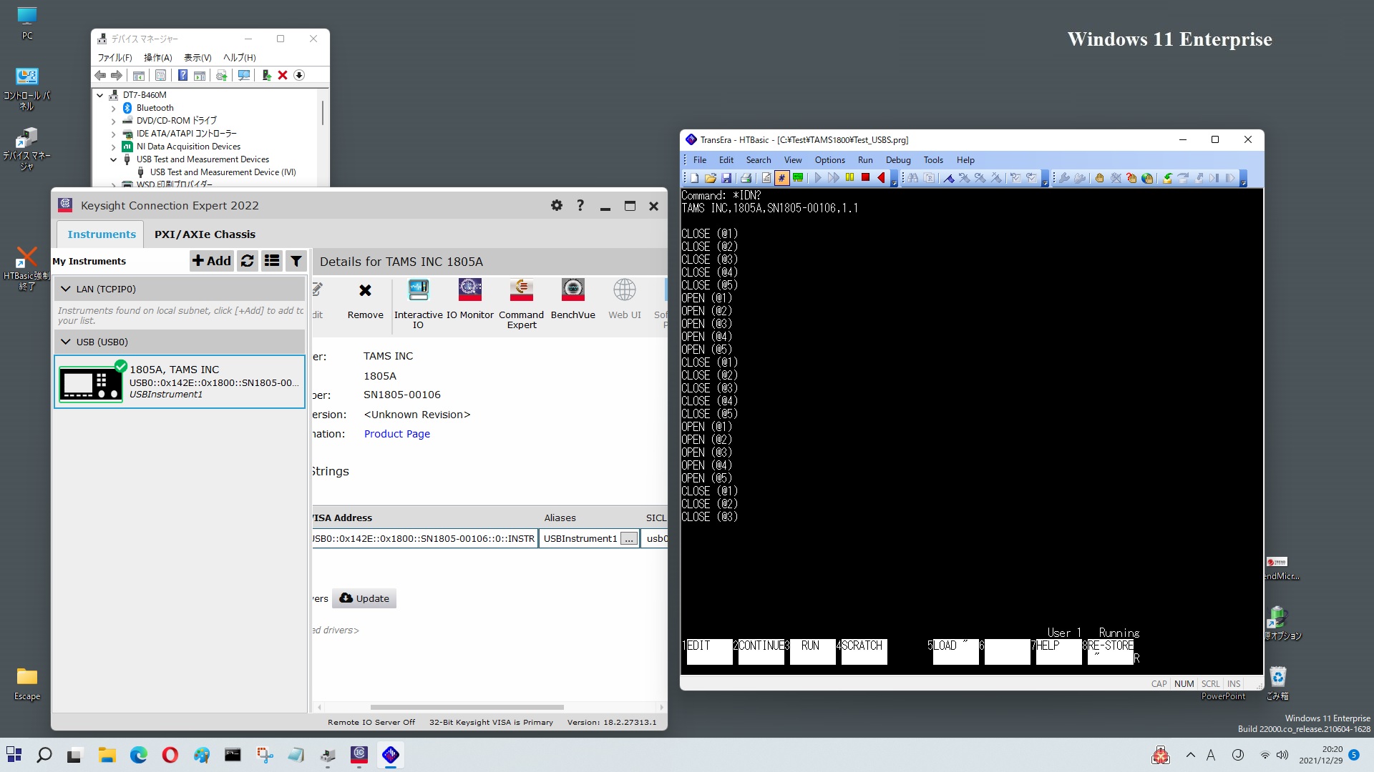Screen dimensions: 1374x772
Task: Click the binoculars find icon in HTBasic
Action: [913, 178]
